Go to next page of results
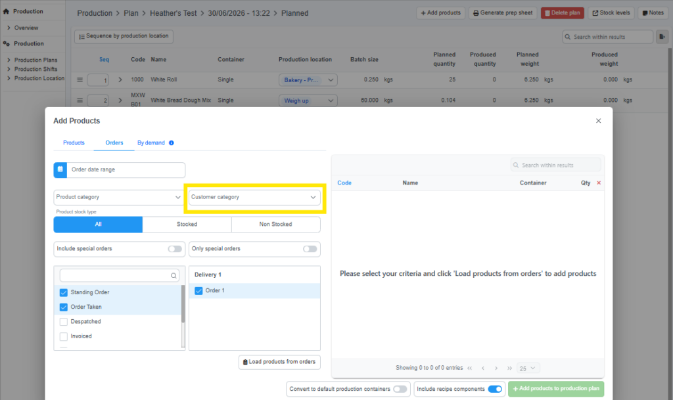Viewport: 673px width, 400px height. pos(496,368)
